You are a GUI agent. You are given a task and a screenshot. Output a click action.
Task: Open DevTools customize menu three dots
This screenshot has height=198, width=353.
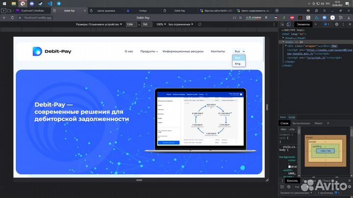point(343,25)
